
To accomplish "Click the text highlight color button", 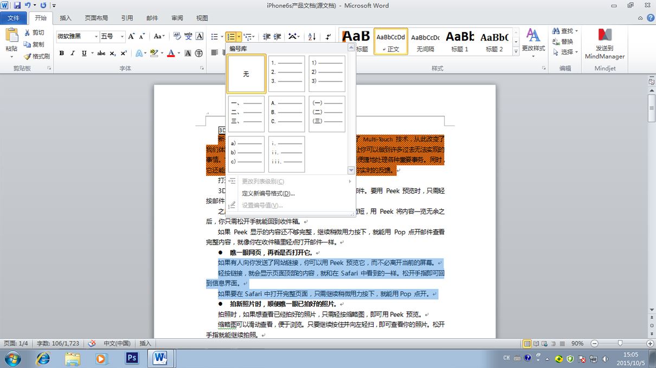I will [155, 53].
